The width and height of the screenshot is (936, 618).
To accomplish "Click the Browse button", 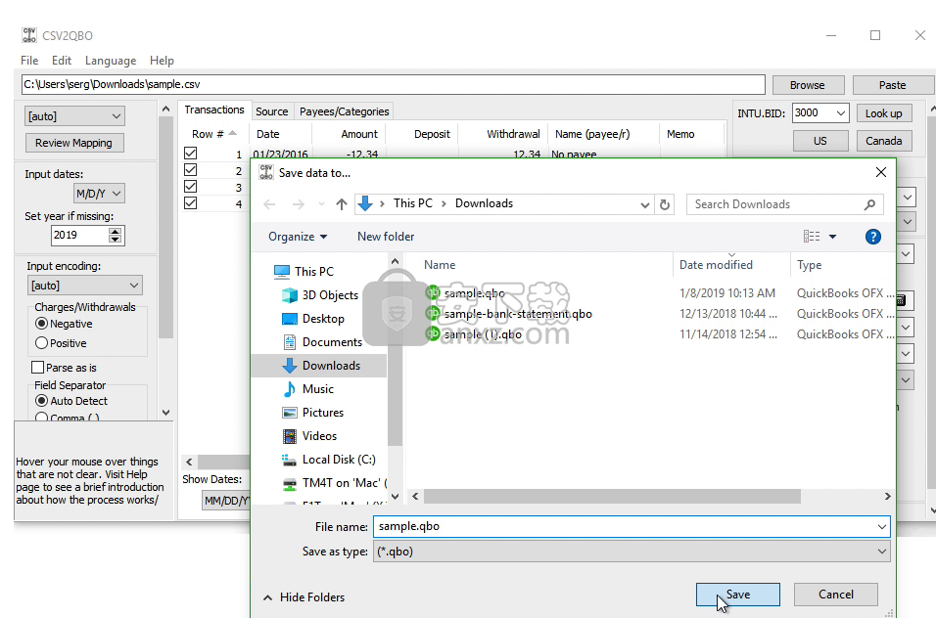I will pos(809,85).
